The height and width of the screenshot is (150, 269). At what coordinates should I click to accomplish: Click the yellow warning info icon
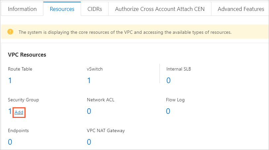10,32
